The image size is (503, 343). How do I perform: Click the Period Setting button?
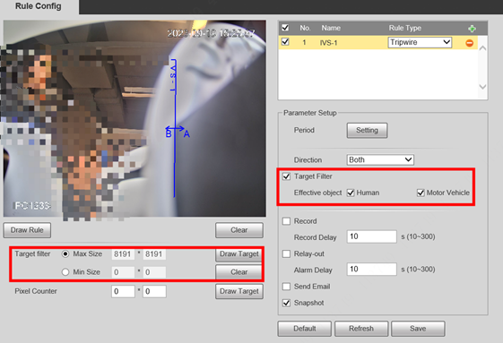[367, 130]
